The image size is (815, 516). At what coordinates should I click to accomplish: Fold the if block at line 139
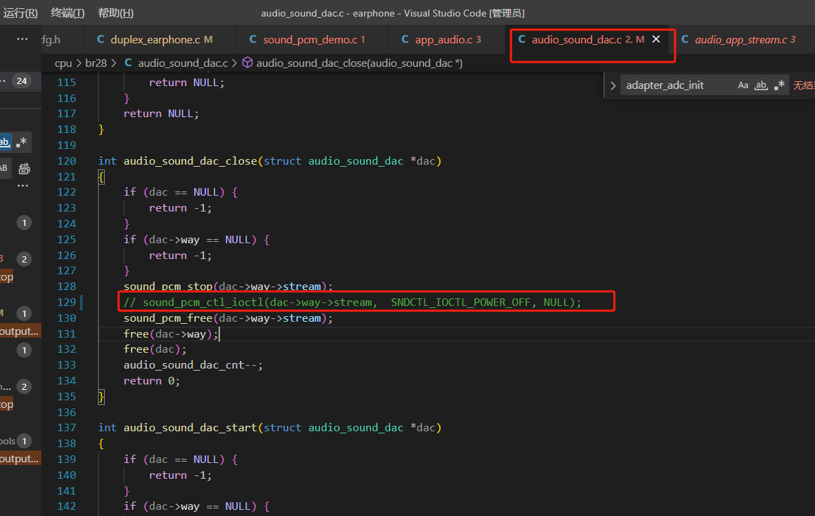[x=89, y=460]
